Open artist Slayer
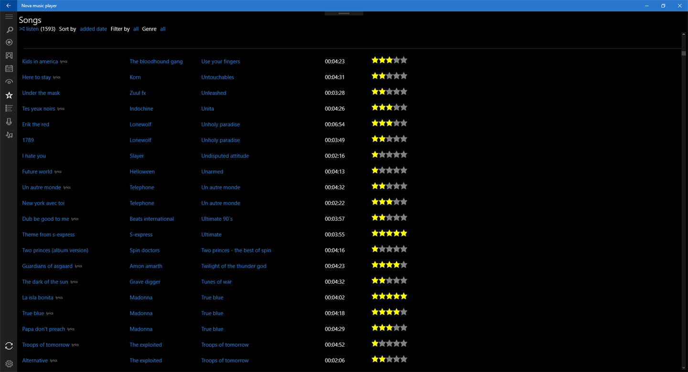688x372 pixels. coord(137,156)
